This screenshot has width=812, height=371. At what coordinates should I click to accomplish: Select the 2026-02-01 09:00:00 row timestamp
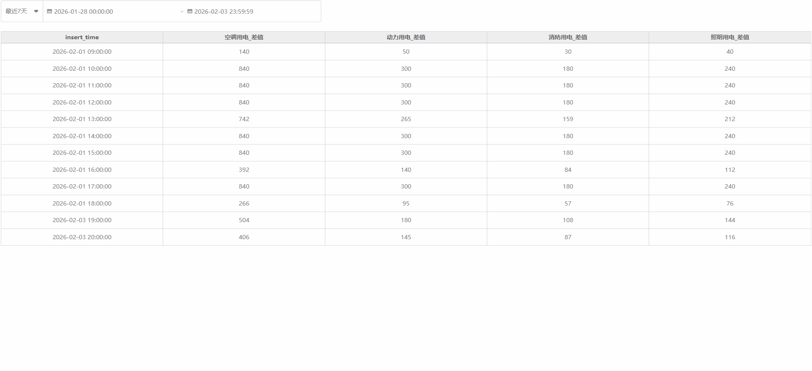[82, 52]
